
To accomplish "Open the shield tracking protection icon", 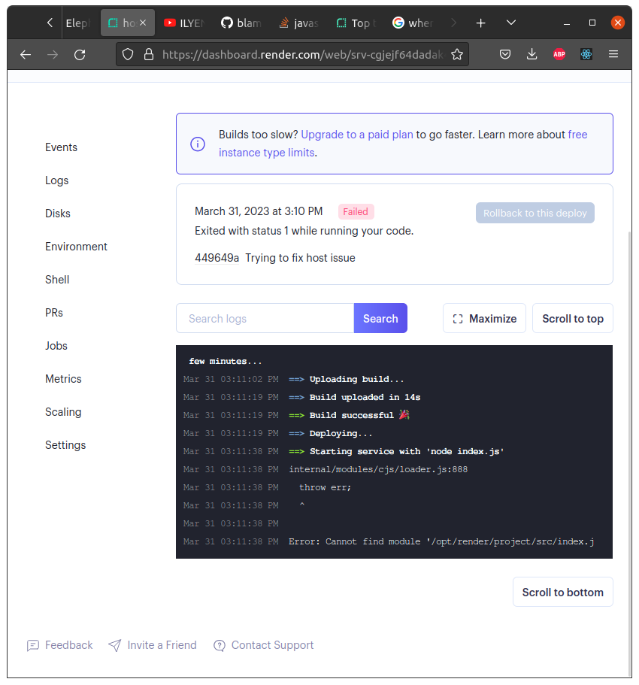I will point(128,54).
